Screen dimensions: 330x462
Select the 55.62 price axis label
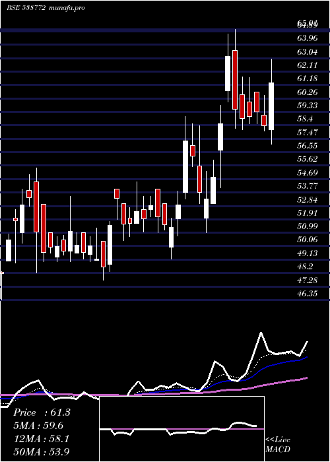pos(308,159)
